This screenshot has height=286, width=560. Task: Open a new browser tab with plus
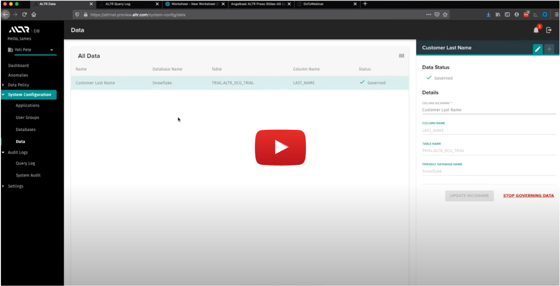pyautogui.click(x=365, y=4)
